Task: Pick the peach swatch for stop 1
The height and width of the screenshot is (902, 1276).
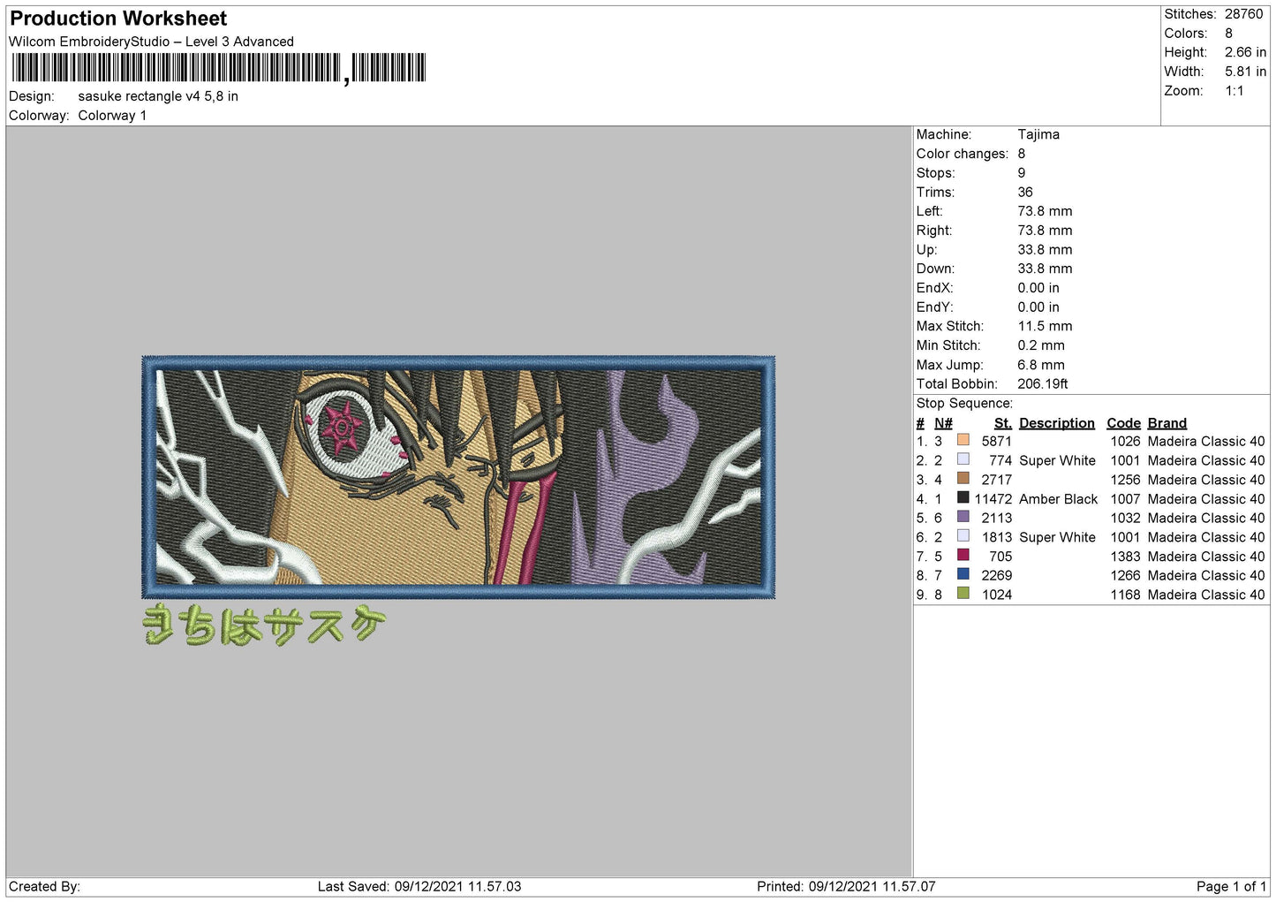Action: 963,440
